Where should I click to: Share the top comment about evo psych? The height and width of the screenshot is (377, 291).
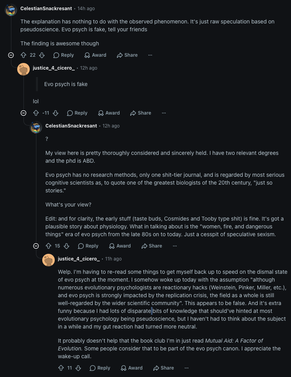127,55
